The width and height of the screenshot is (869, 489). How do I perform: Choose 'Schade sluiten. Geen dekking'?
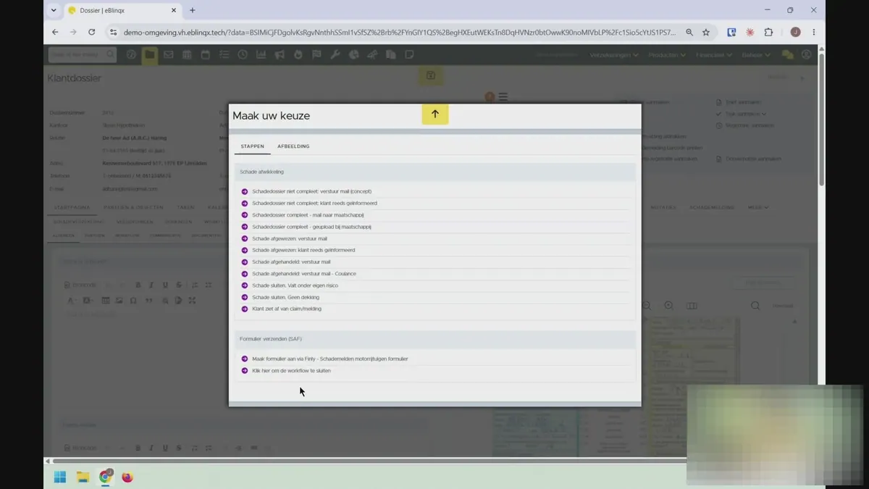click(285, 297)
